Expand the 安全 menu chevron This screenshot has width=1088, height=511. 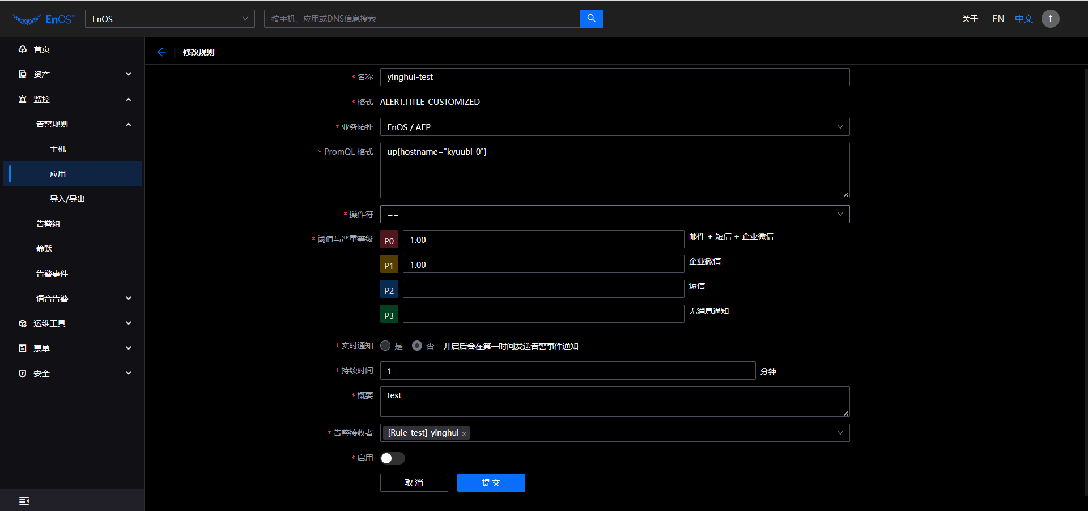coord(129,373)
